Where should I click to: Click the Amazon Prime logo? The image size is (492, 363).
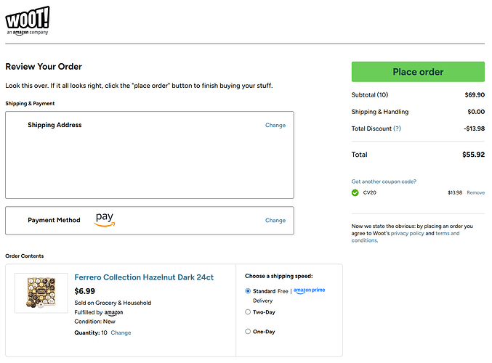(x=309, y=290)
